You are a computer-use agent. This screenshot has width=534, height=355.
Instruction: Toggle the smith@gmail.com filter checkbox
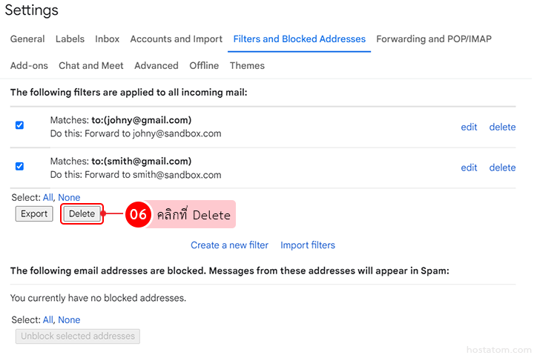pos(19,166)
